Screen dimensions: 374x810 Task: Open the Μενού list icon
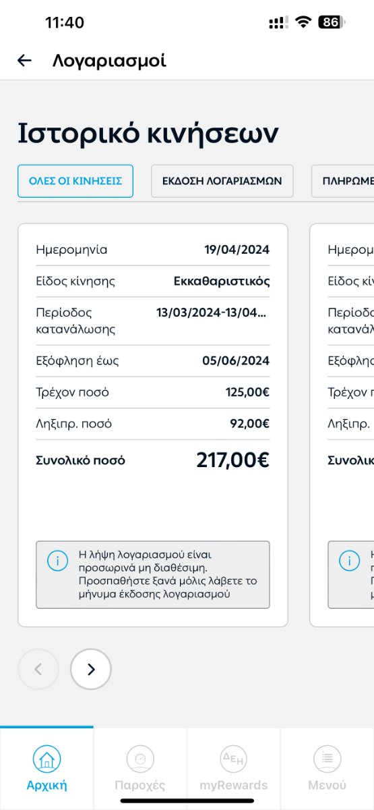pyautogui.click(x=328, y=759)
